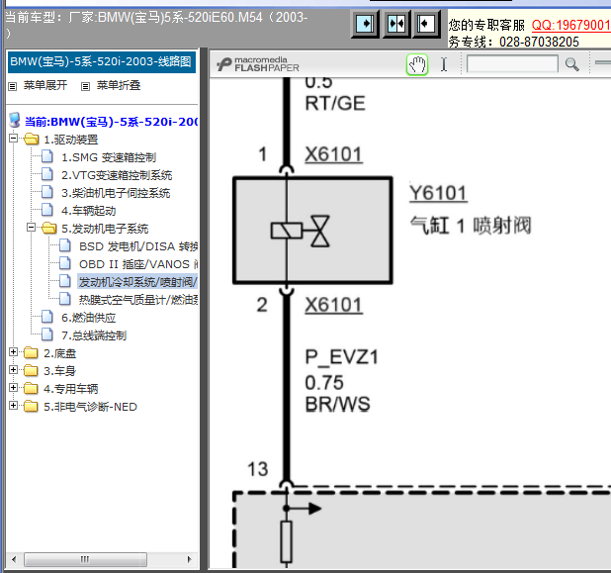
Task: Collapse the 1.驱动装置 tree node
Action: click(13, 139)
